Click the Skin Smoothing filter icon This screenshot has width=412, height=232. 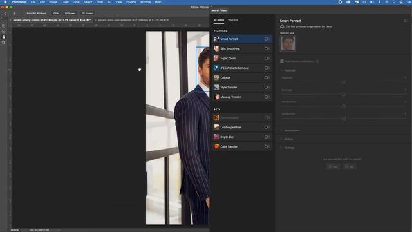tap(216, 49)
